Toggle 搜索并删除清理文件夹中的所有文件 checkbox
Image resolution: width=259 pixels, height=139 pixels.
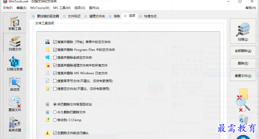coord(55,65)
